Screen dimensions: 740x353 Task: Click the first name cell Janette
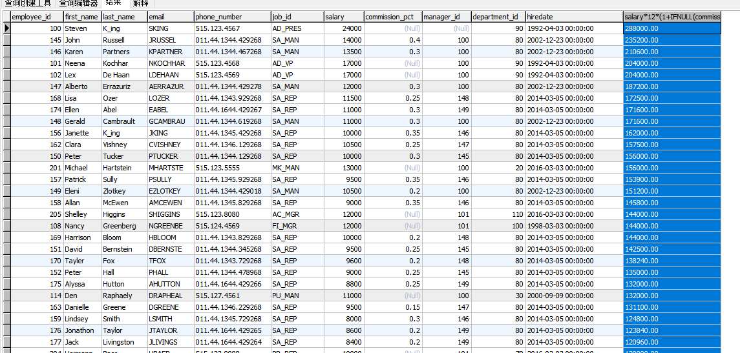[x=82, y=133]
